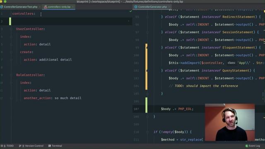Switch to the ControllerGeneratorTest.php tab
265x149 pixels.
(20, 7)
